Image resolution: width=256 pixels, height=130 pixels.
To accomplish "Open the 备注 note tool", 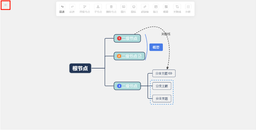I will pyautogui.click(x=156, y=7).
